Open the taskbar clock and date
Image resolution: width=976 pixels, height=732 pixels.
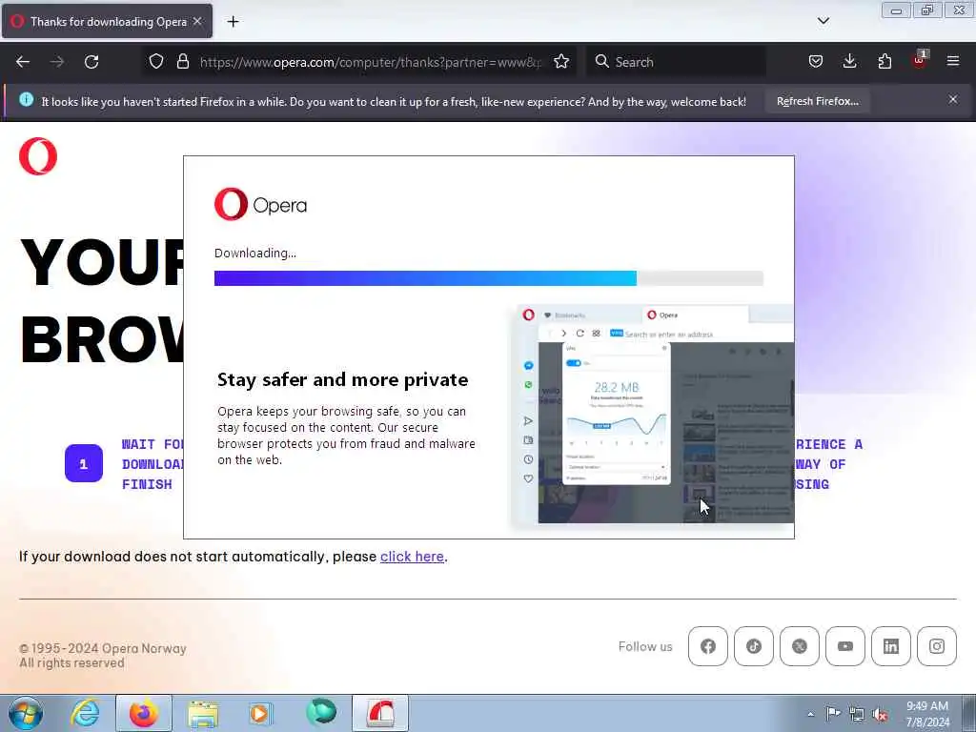[927, 714]
